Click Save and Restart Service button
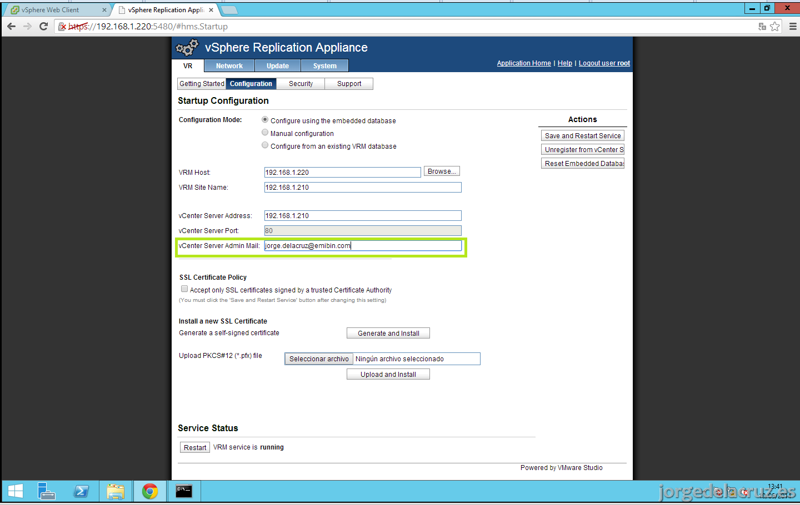Viewport: 800px width, 505px height. (x=583, y=135)
